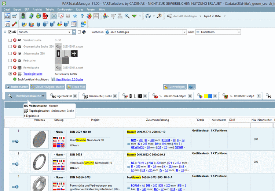The width and height of the screenshot is (275, 191).
Task: Expand the 'An CAD übertragen' dropdown arrow
Action: [x=200, y=16]
